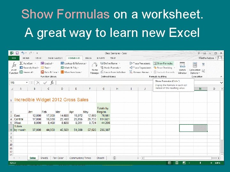
Task: Open the Watch Window
Action: coord(182,68)
